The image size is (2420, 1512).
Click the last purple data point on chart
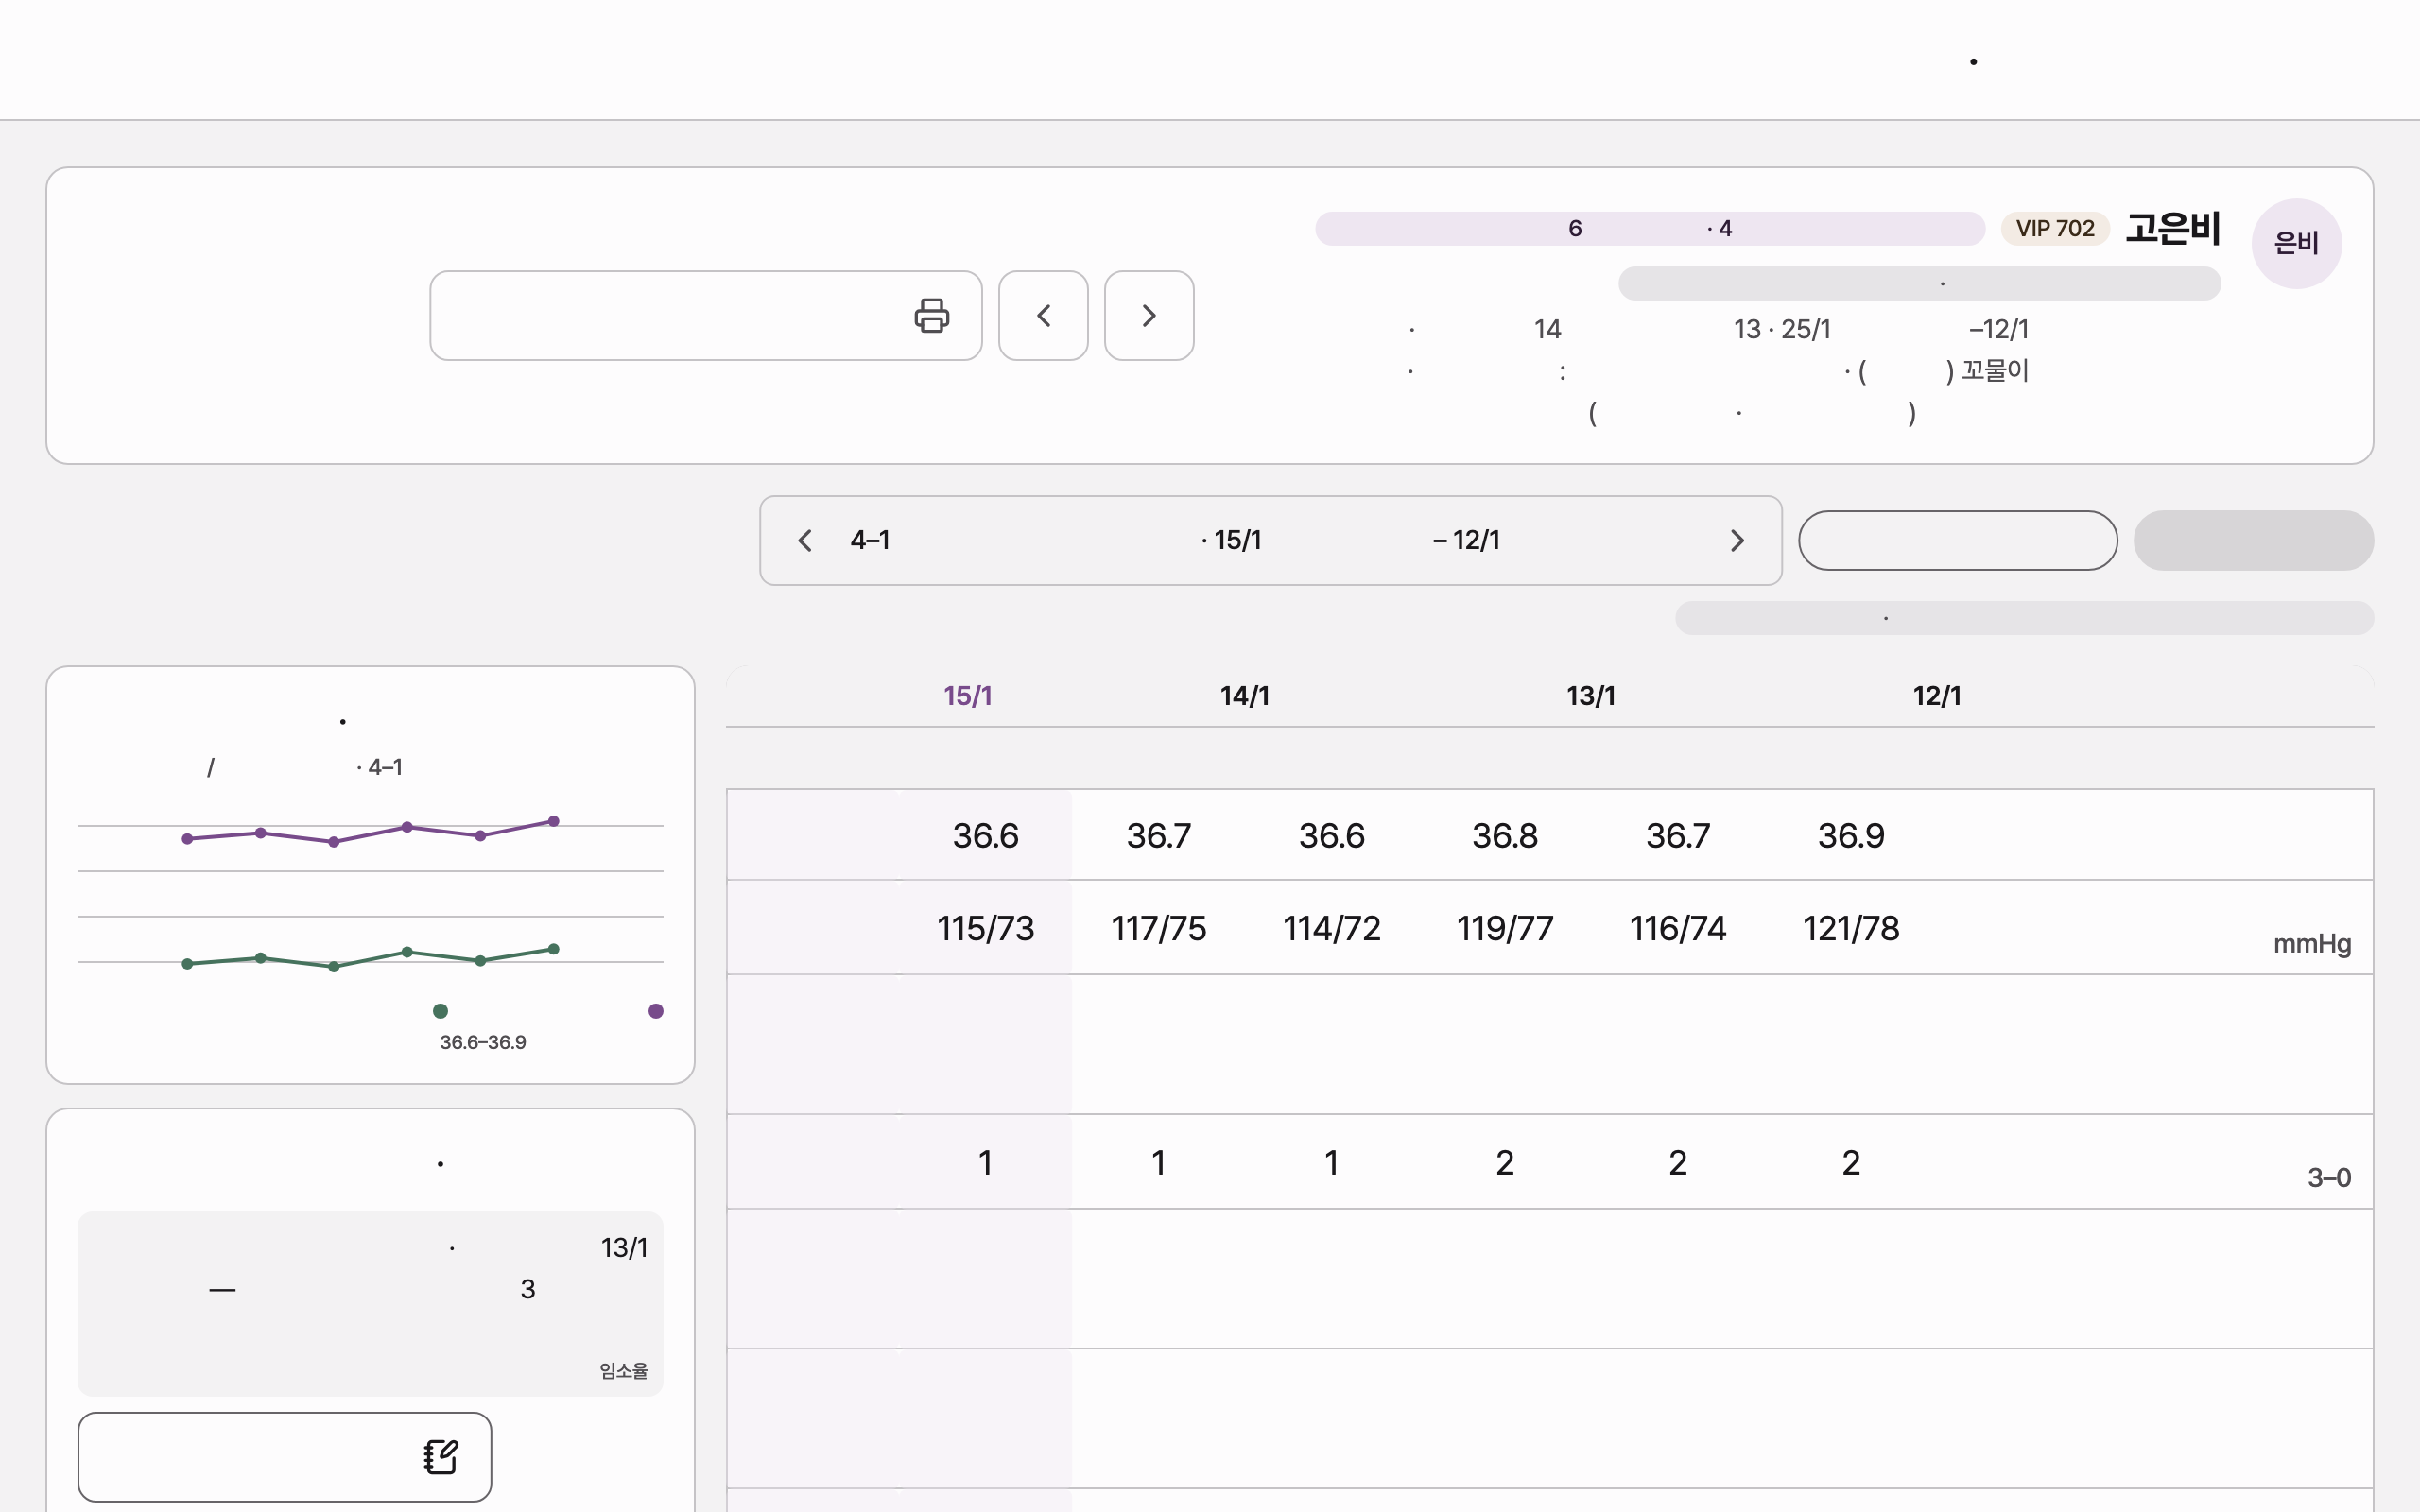(x=553, y=821)
